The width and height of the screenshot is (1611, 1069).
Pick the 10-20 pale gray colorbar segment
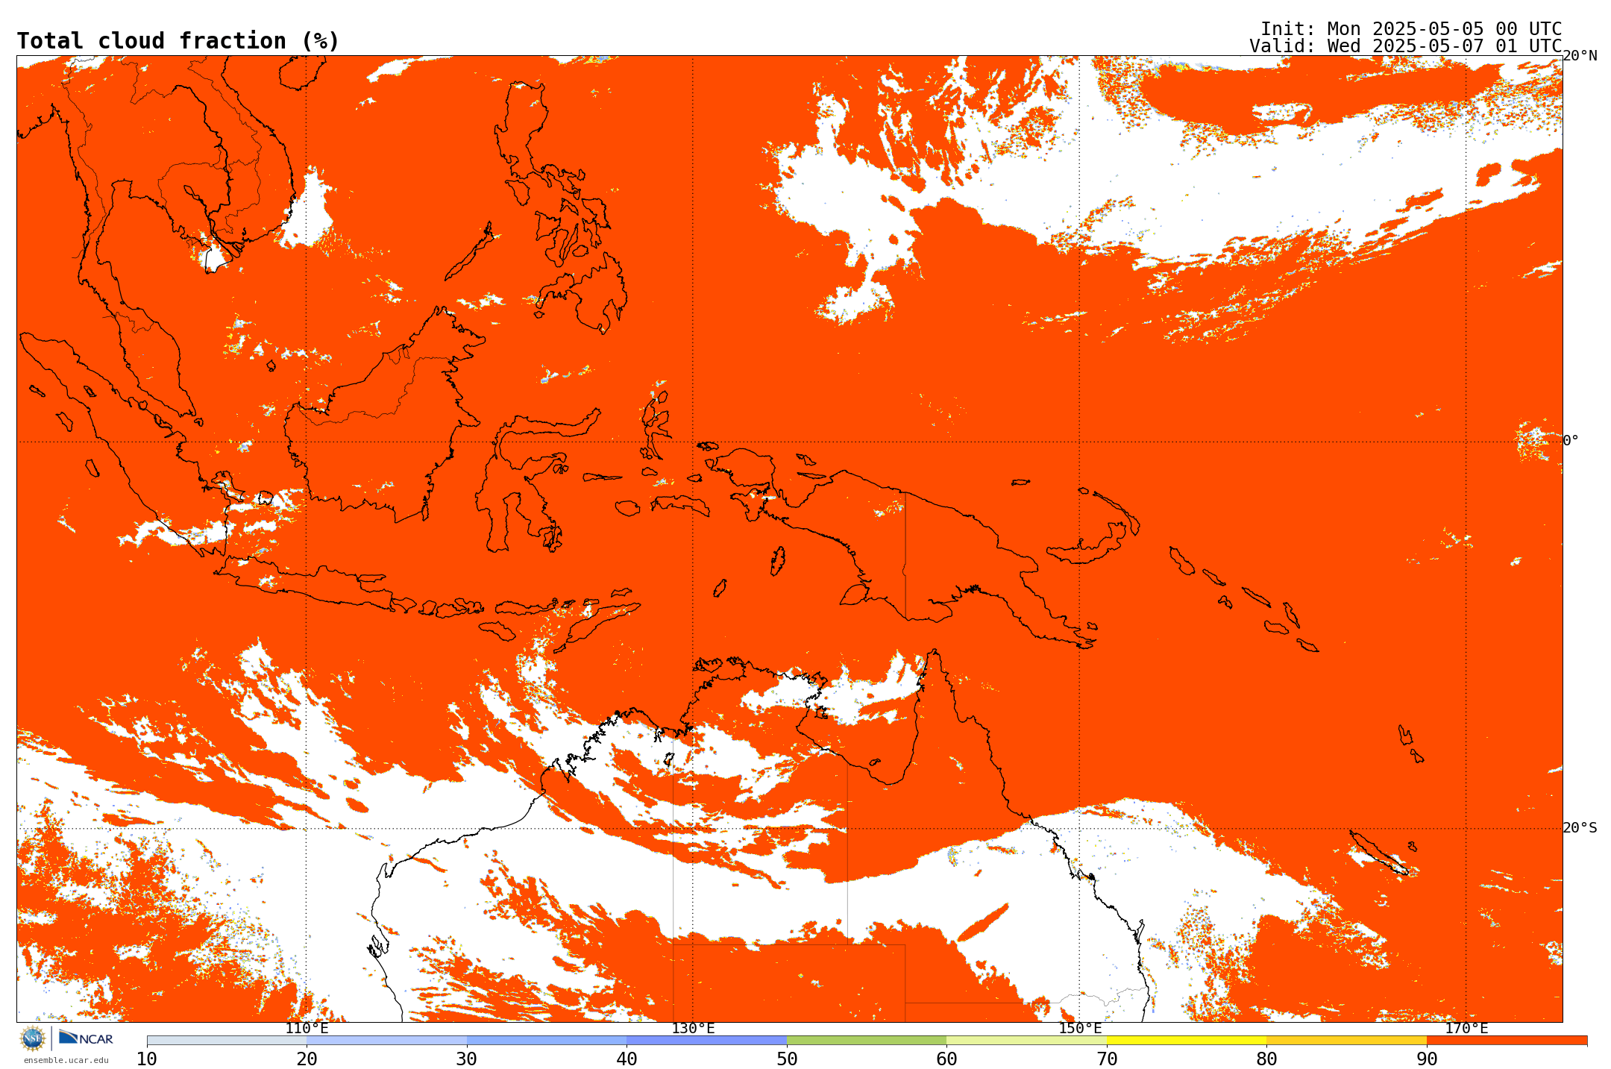[227, 1041]
